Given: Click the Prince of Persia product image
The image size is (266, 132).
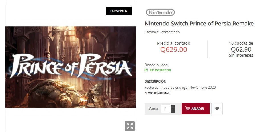Looking at the screenshot, I should click(71, 67).
